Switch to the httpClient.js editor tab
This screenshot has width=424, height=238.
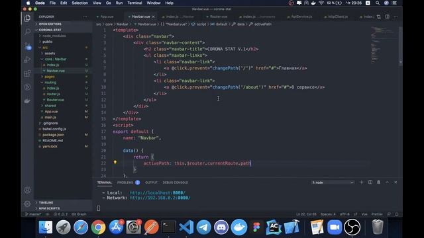click(337, 17)
